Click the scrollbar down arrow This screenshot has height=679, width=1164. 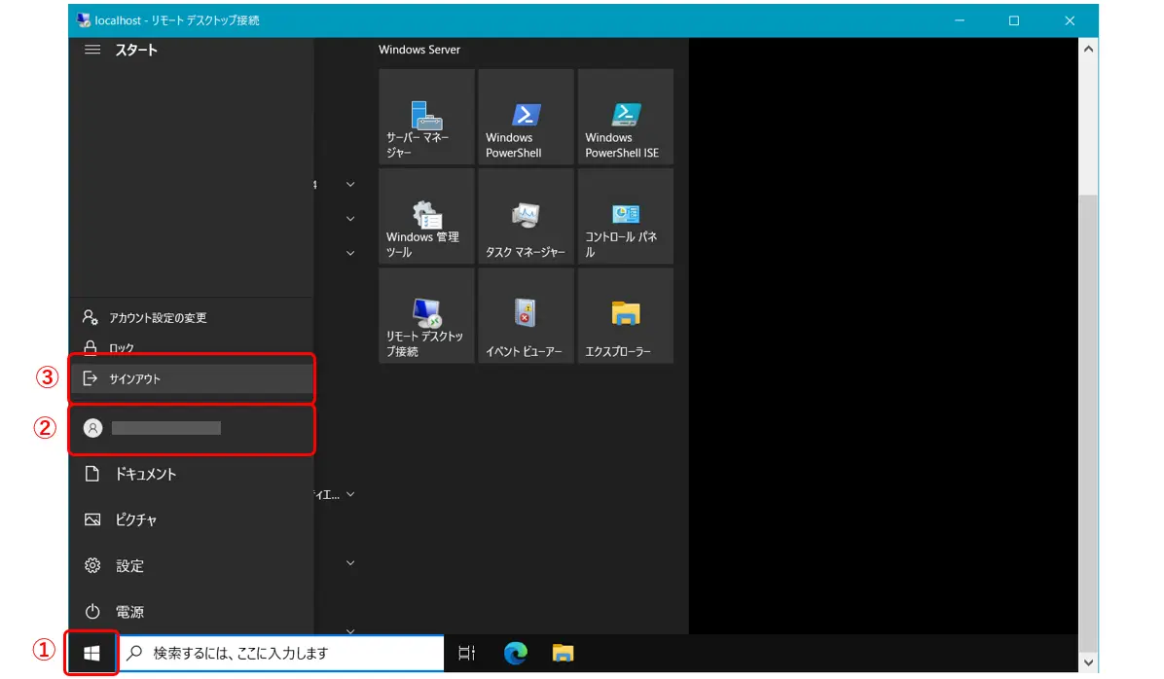1088,662
